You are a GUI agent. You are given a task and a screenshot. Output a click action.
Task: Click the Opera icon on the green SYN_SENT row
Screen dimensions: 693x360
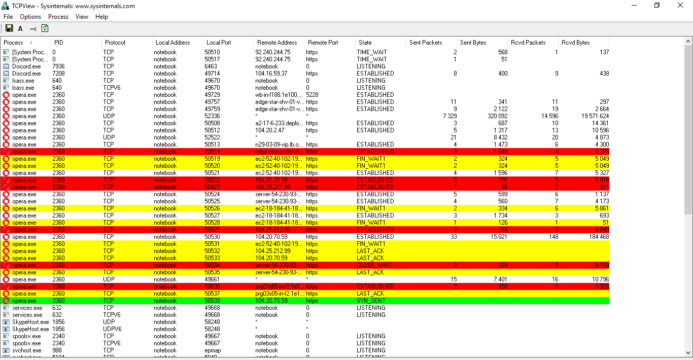[x=6, y=301]
